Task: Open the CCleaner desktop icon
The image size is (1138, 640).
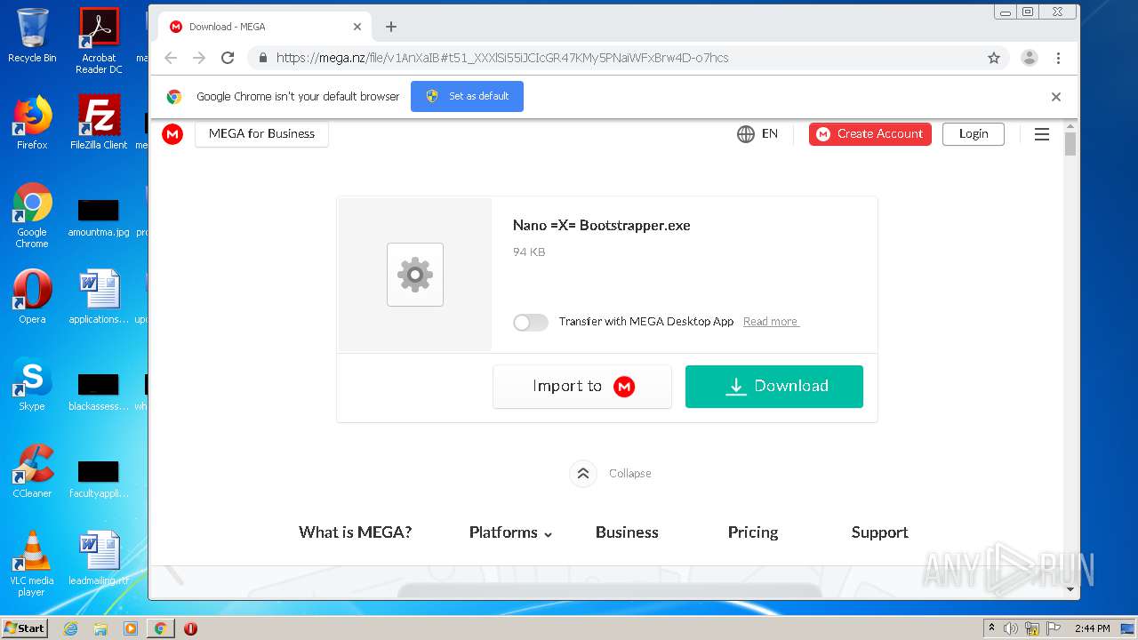Action: [32, 471]
